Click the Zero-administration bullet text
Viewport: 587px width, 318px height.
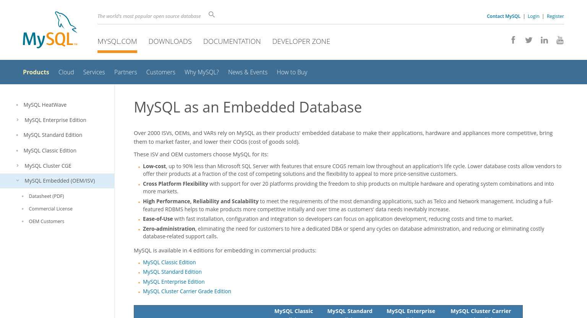pos(169,229)
